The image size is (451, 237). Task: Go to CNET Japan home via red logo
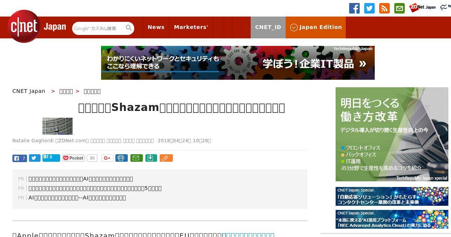(24, 26)
